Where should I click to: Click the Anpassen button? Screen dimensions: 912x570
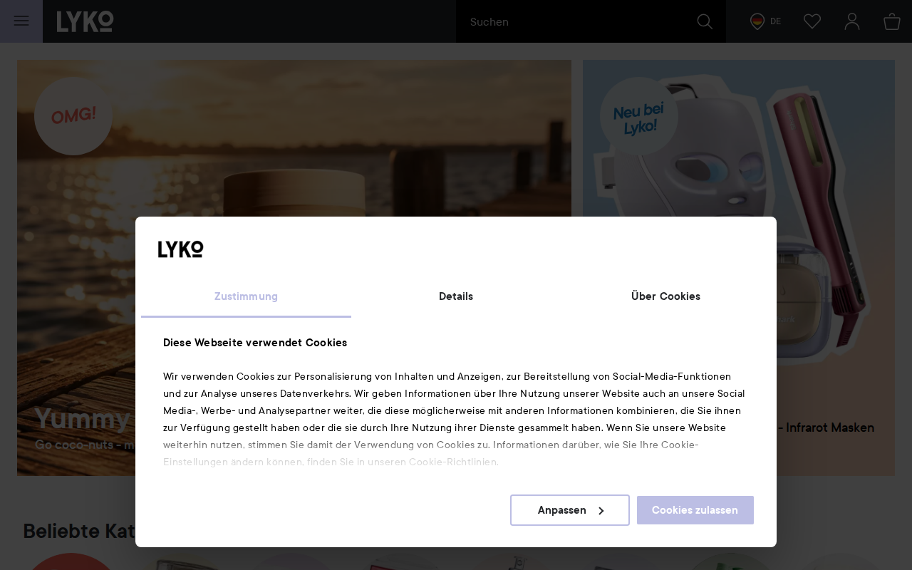point(570,510)
